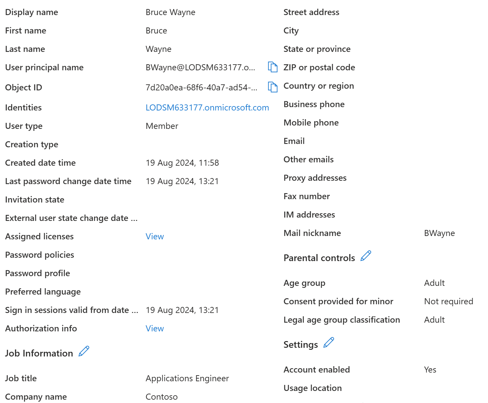488x403 pixels.
Task: View the Assigned licenses
Action: (155, 236)
